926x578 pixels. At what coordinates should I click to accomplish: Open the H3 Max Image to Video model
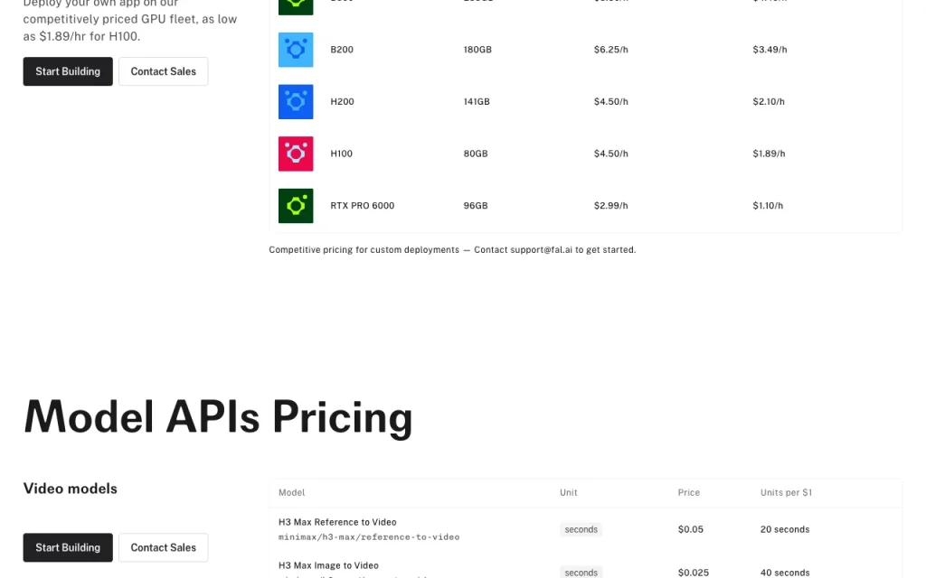(x=328, y=565)
